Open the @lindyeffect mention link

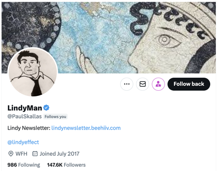pos(23,142)
